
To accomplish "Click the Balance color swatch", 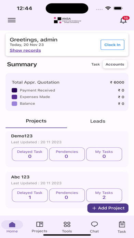I will coord(14,104).
